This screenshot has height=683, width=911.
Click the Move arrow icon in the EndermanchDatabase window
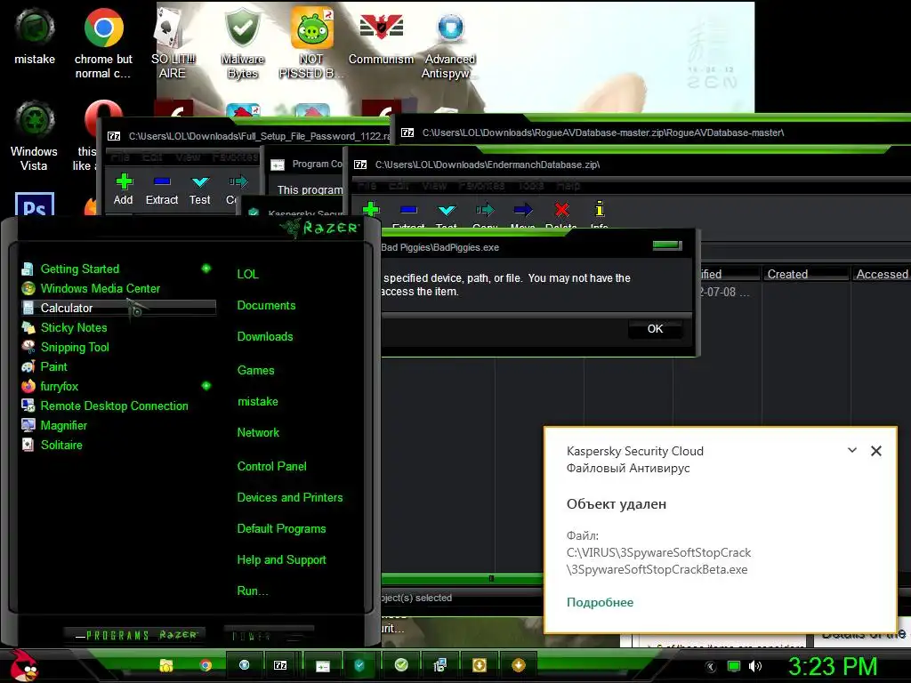coord(523,209)
